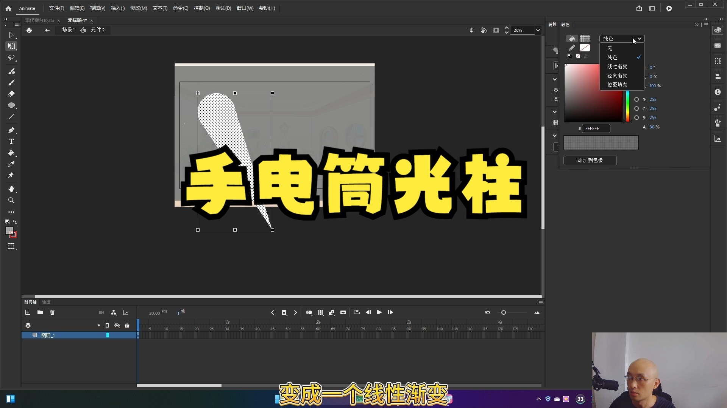Activate the Eraser tool
The width and height of the screenshot is (727, 408).
(x=11, y=94)
